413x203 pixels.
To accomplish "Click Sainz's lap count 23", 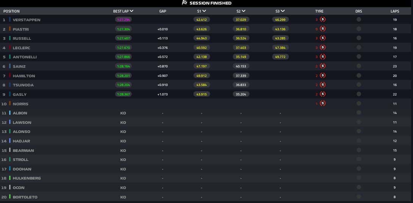I will click(395, 66).
